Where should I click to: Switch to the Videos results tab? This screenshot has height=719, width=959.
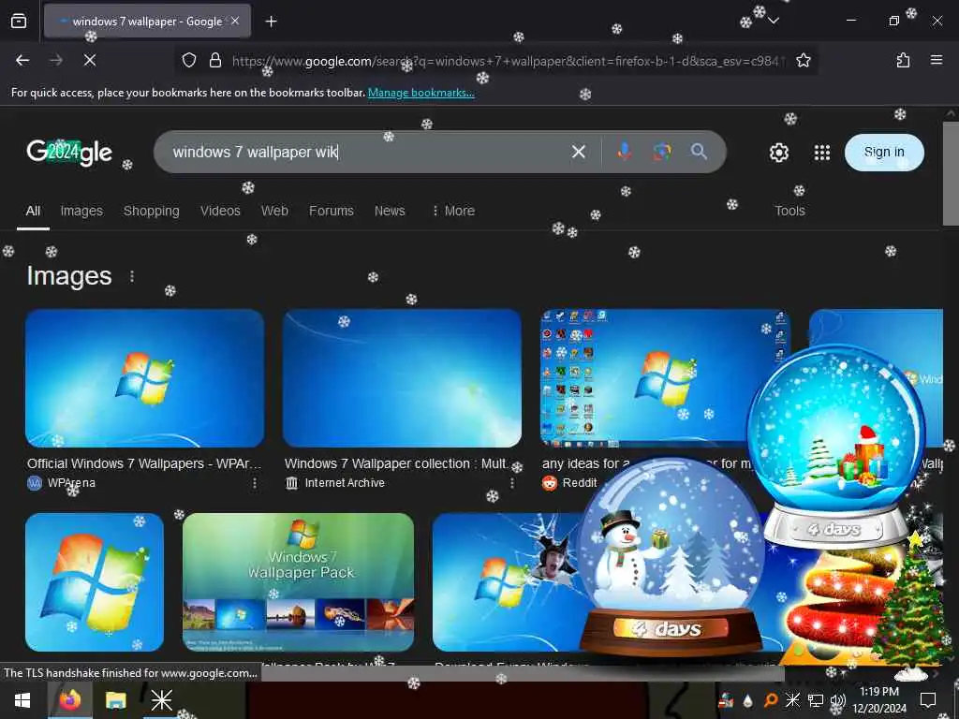pyautogui.click(x=220, y=211)
